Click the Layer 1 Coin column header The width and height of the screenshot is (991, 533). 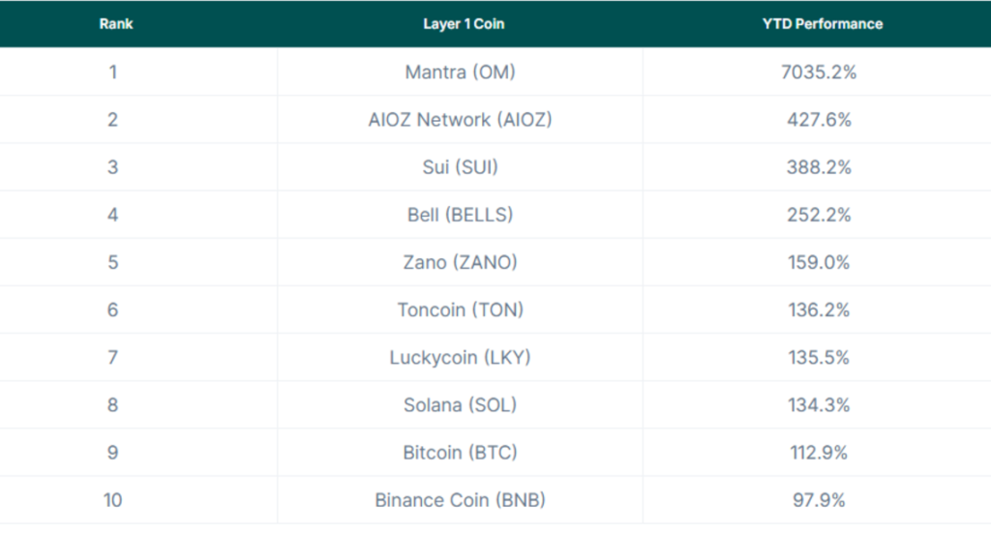(x=464, y=24)
